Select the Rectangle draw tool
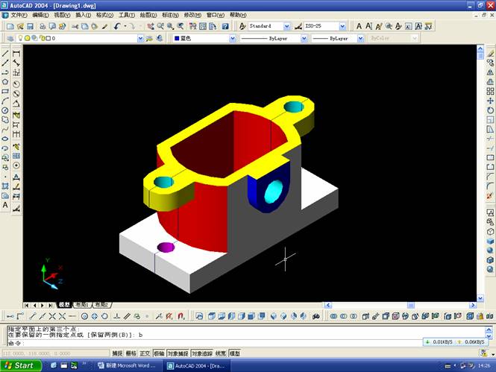This screenshot has height=372, width=496. pyautogui.click(x=5, y=92)
